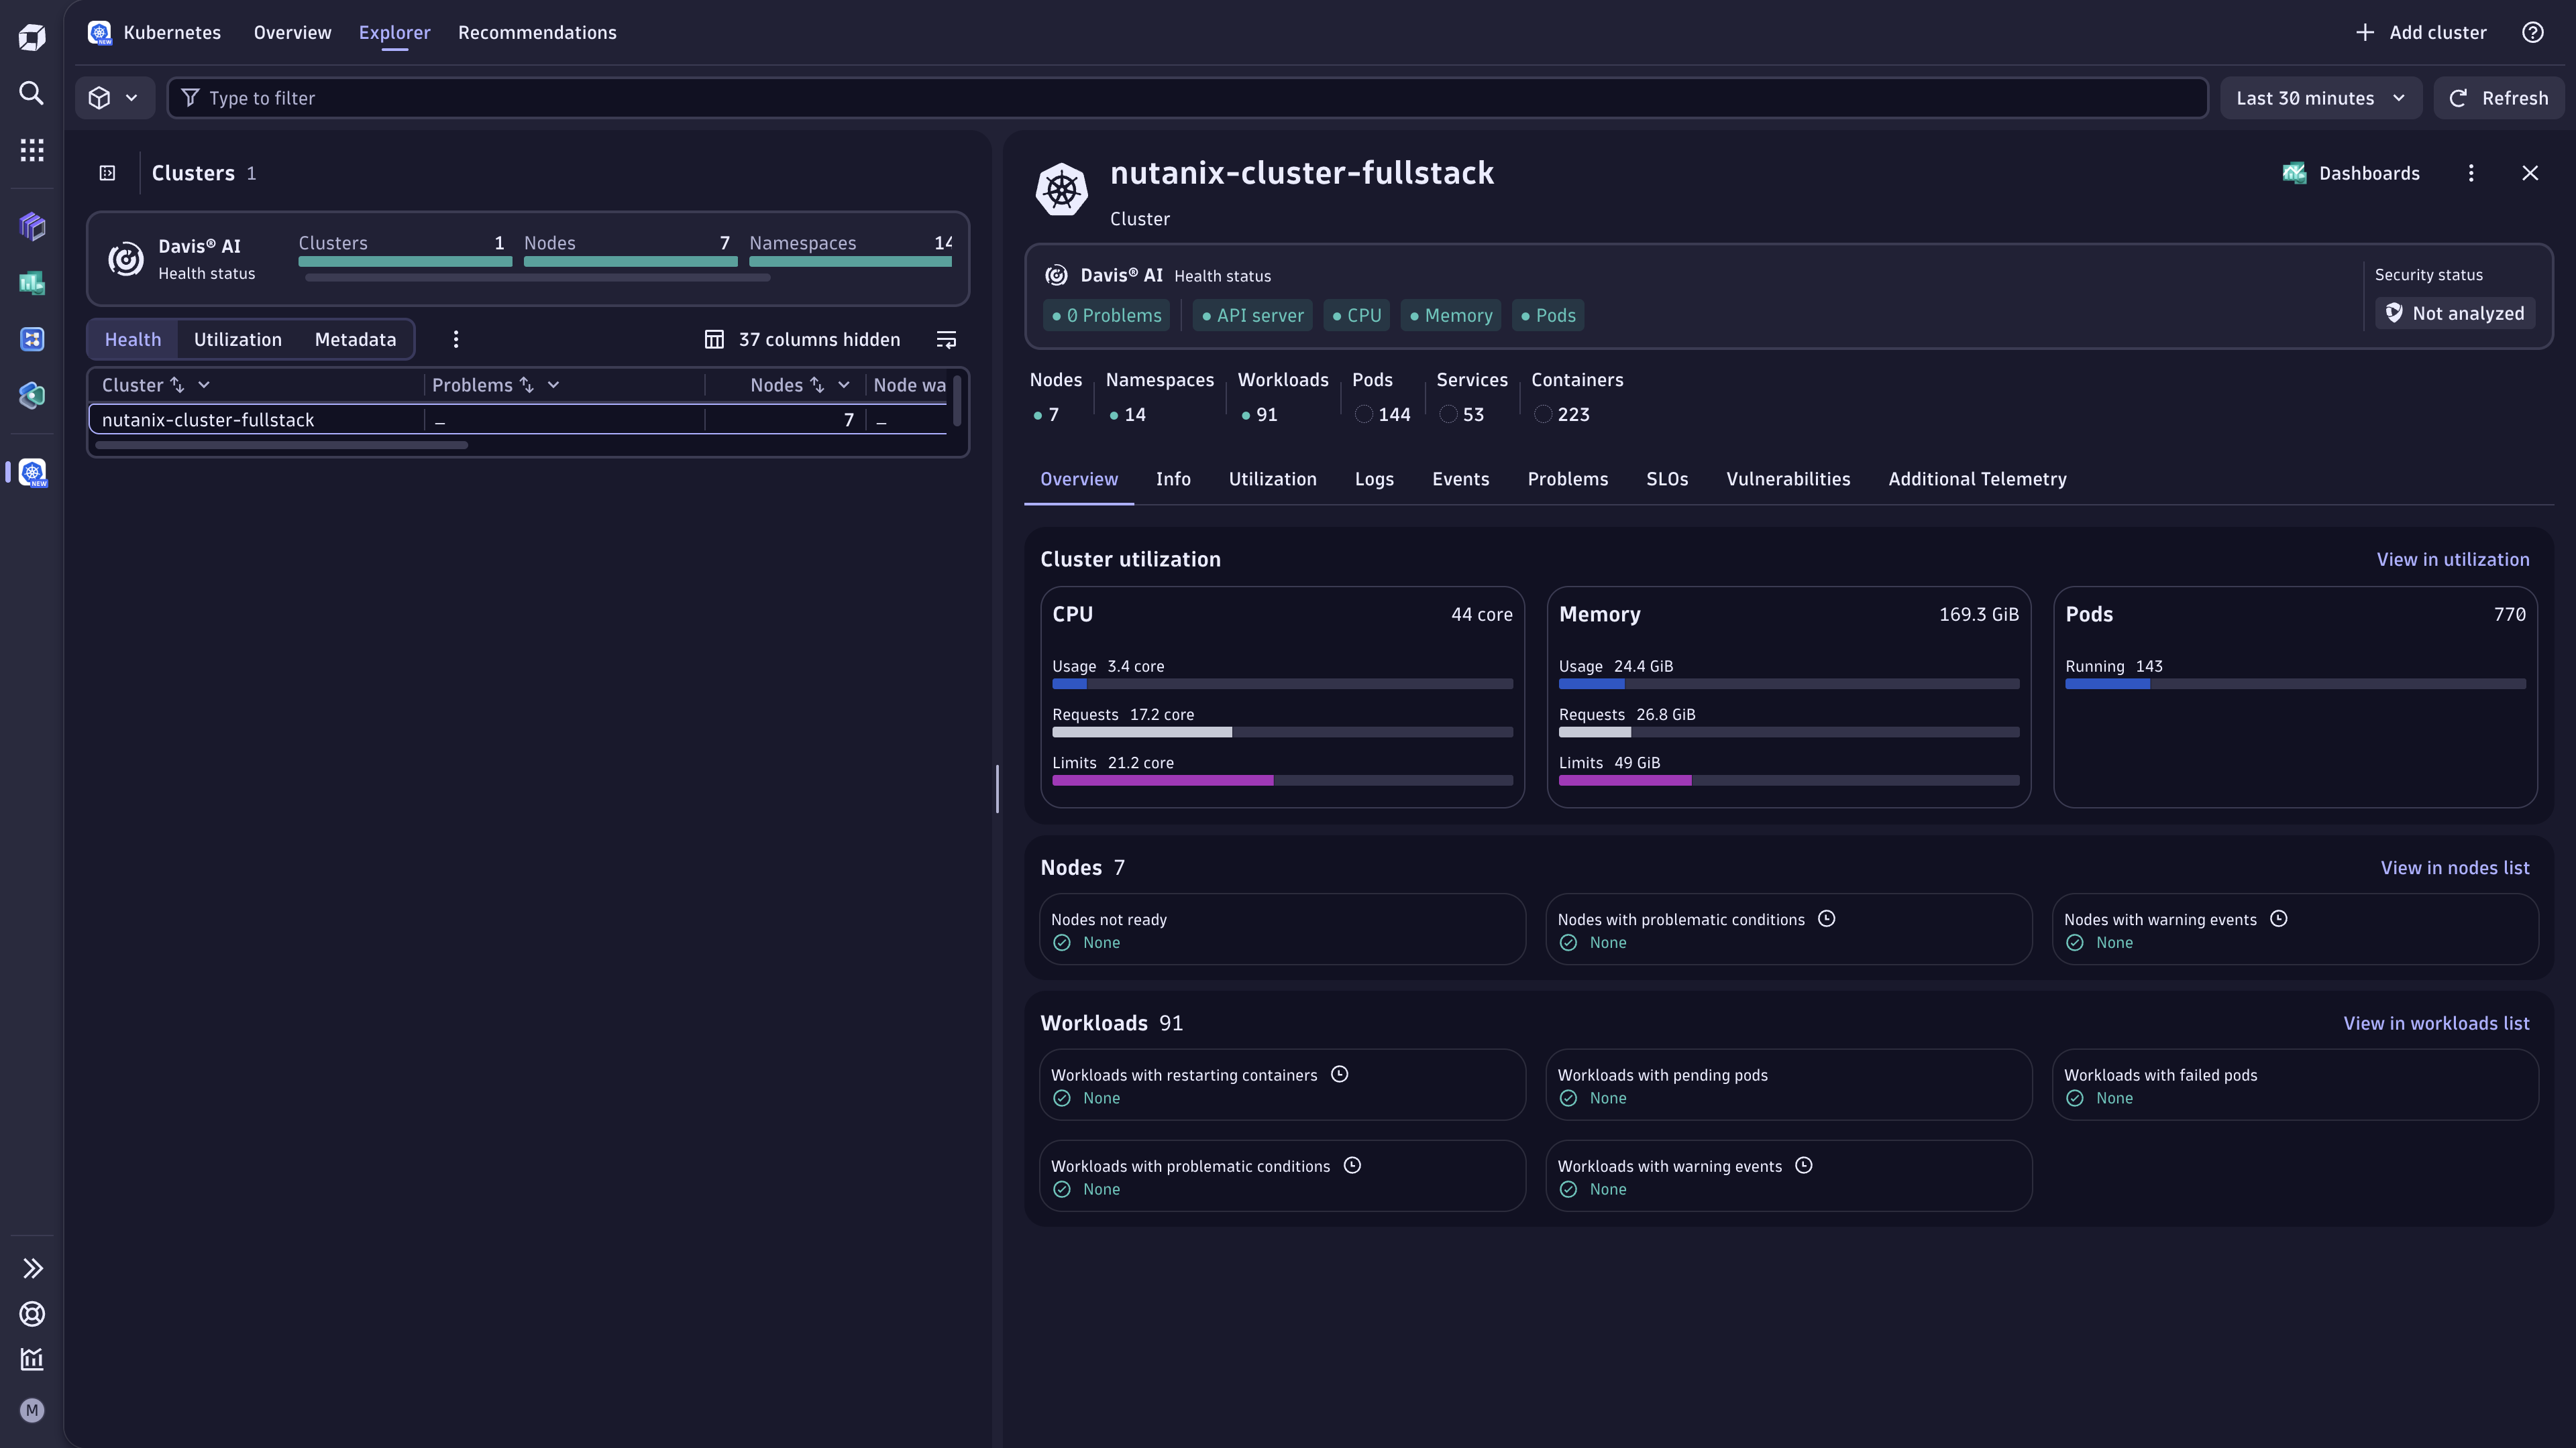This screenshot has height=1448, width=2576.
Task: Click the Add cluster button
Action: (x=2421, y=33)
